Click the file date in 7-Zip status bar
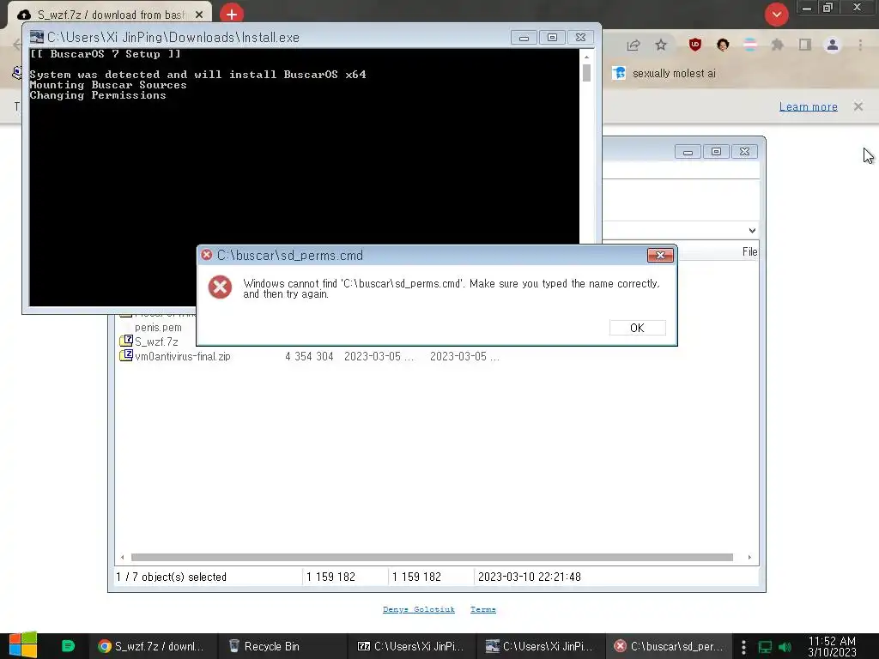Screen dimensions: 879x659 (529, 577)
